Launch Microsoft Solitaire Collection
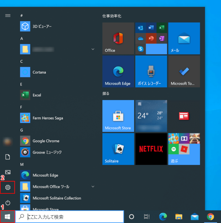 tap(57, 198)
